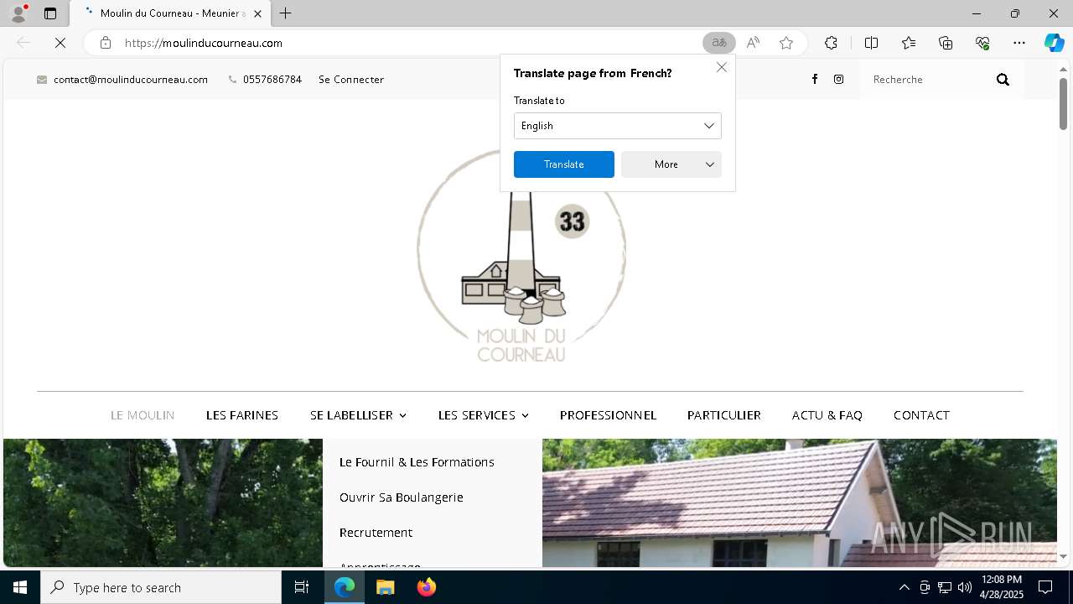1073x604 pixels.
Task: Submit search with magnifier icon
Action: click(x=1003, y=80)
